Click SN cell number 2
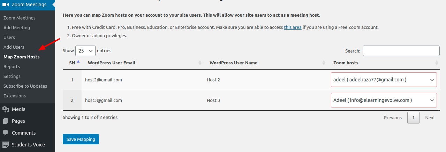 pos(72,100)
